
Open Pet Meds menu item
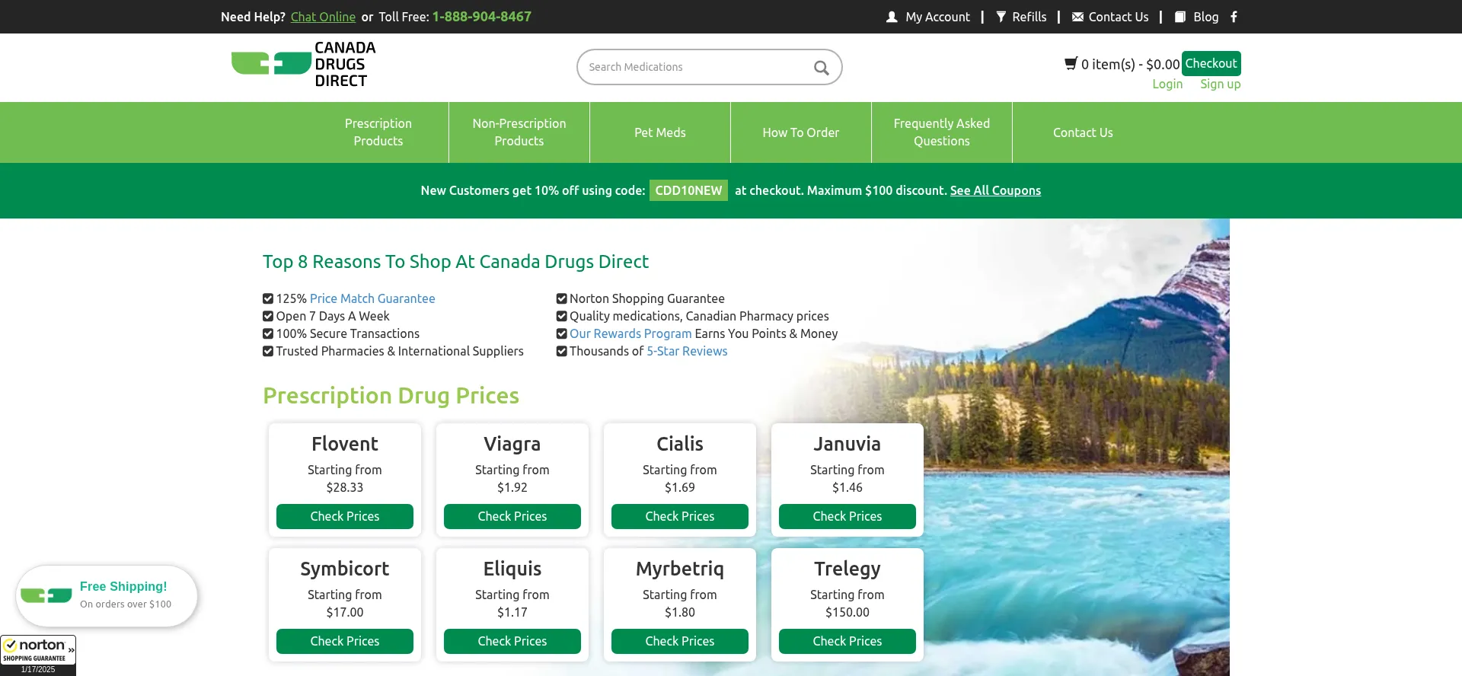tap(660, 132)
